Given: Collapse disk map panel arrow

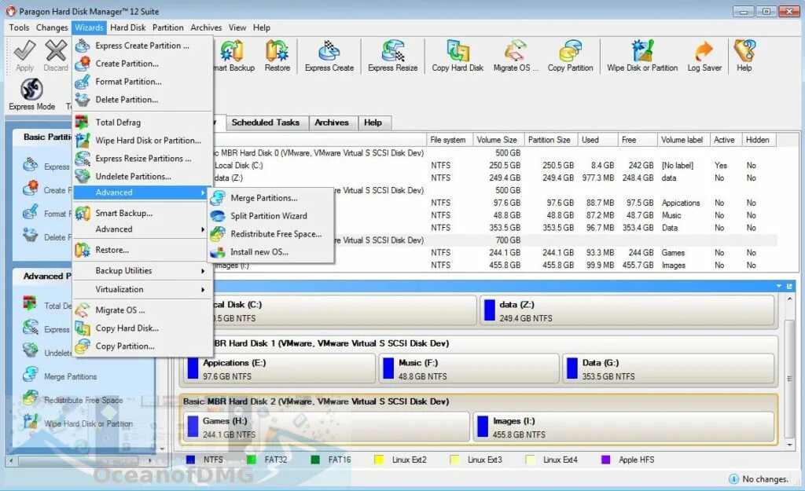Looking at the screenshot, I should 779,286.
